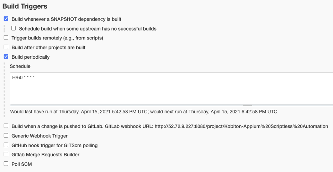Enable the 'Schedule build when some upstream' checkbox

pyautogui.click(x=14, y=28)
